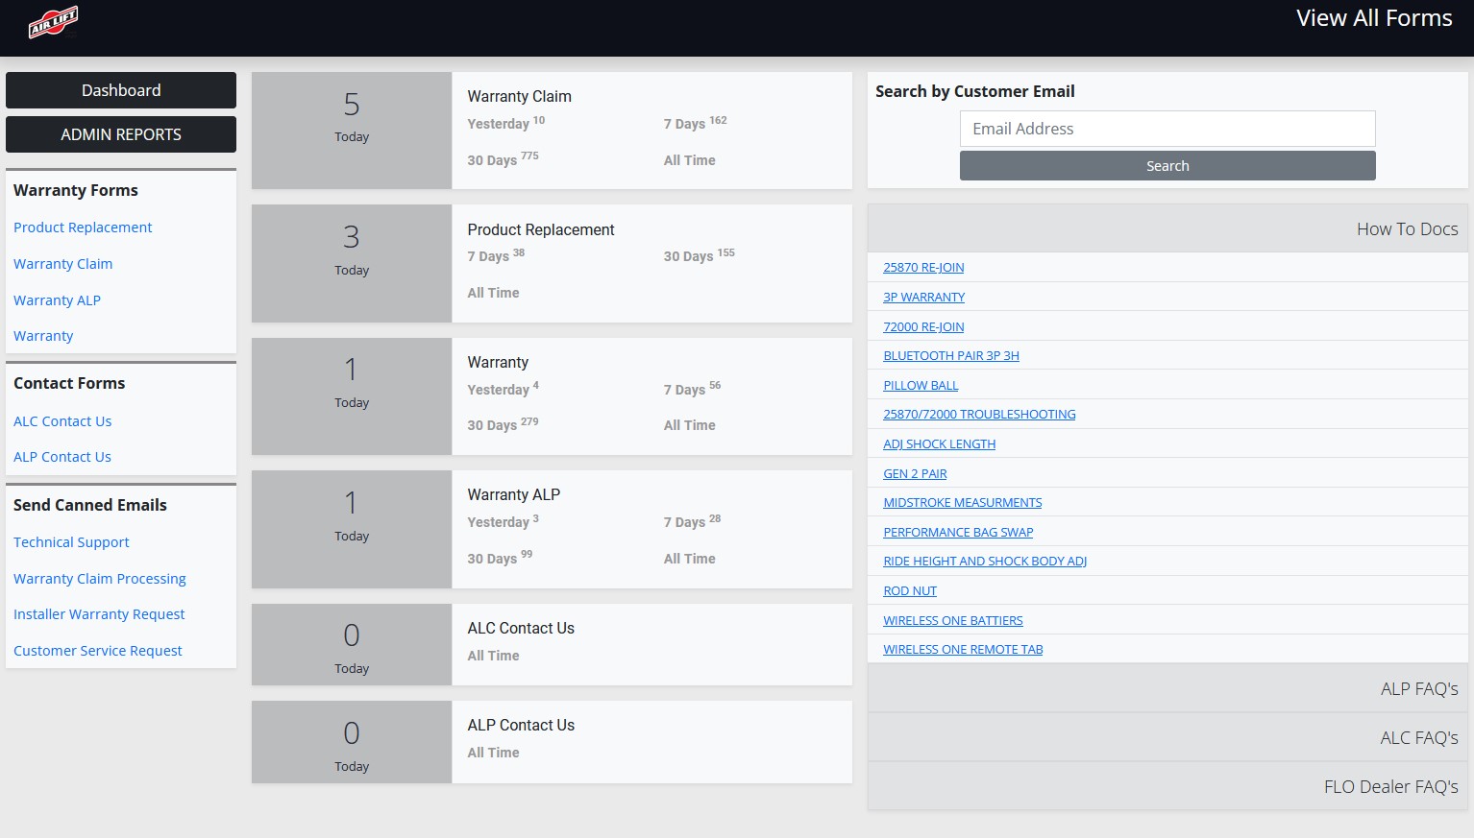
Task: Open WIRELESS ONE BATTIERS doc
Action: click(x=953, y=621)
